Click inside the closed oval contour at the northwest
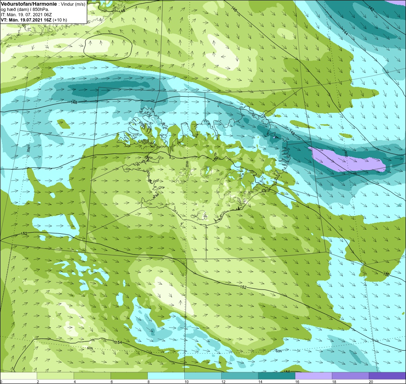The image size is (406, 384). 108,47
